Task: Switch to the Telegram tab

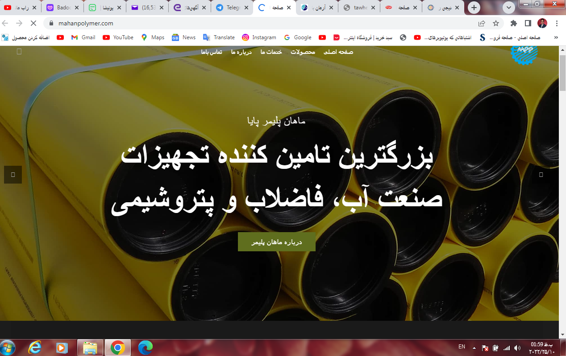Action: coord(233,8)
